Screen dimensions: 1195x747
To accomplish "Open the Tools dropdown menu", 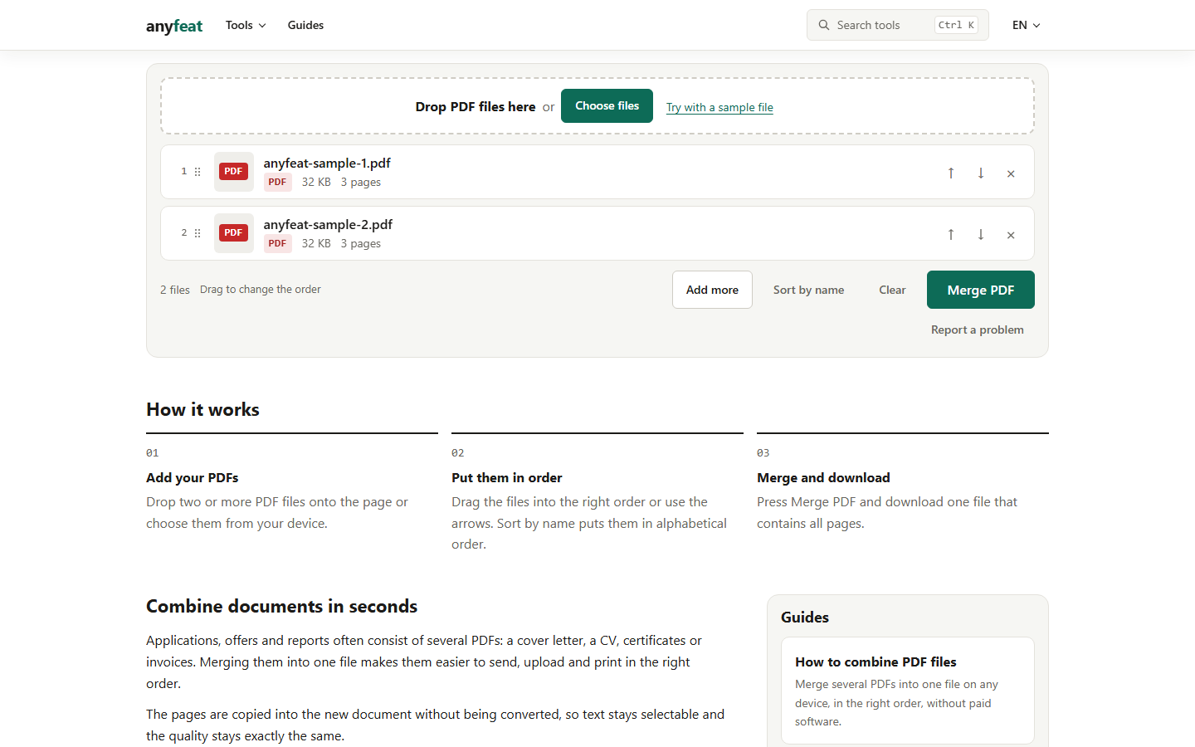I will click(x=246, y=25).
